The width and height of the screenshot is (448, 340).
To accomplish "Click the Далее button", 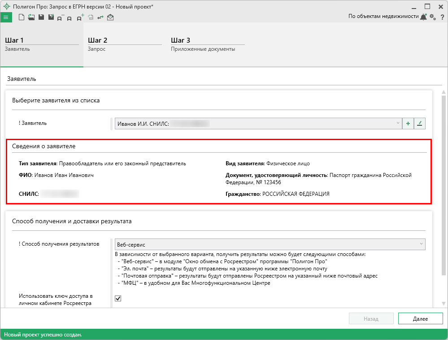I will click(x=420, y=319).
